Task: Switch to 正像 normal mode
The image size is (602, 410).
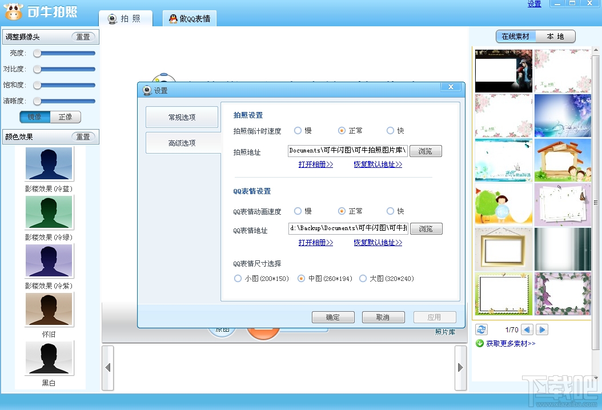Action: [65, 116]
